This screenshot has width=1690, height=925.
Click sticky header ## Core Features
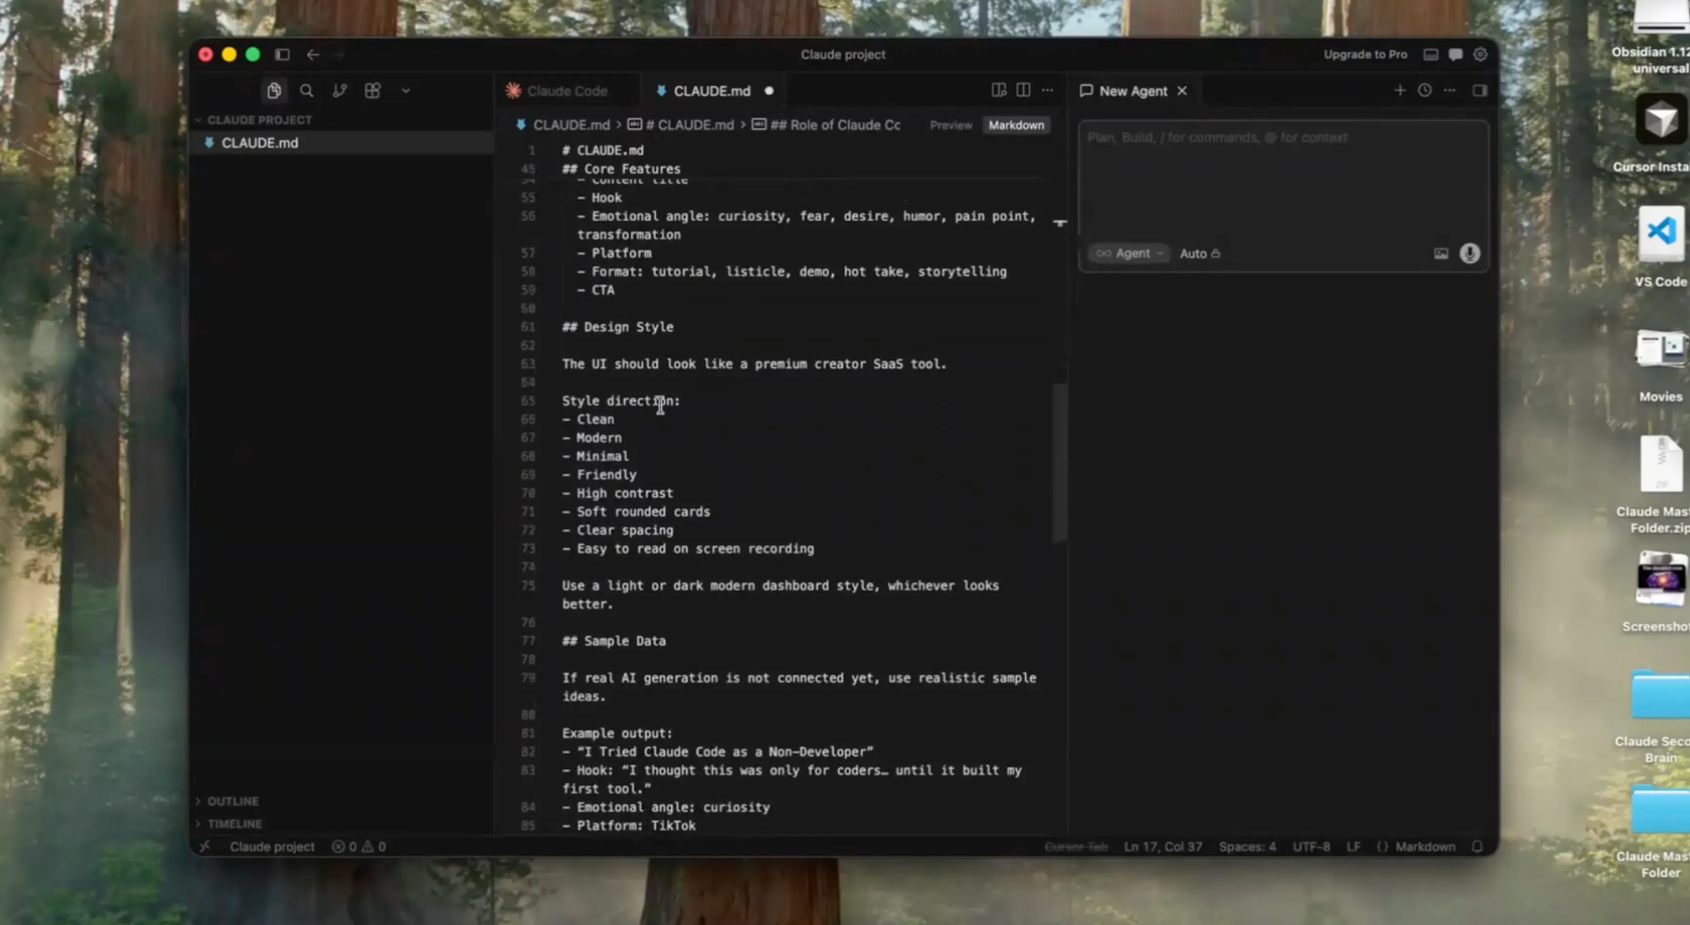coord(621,169)
